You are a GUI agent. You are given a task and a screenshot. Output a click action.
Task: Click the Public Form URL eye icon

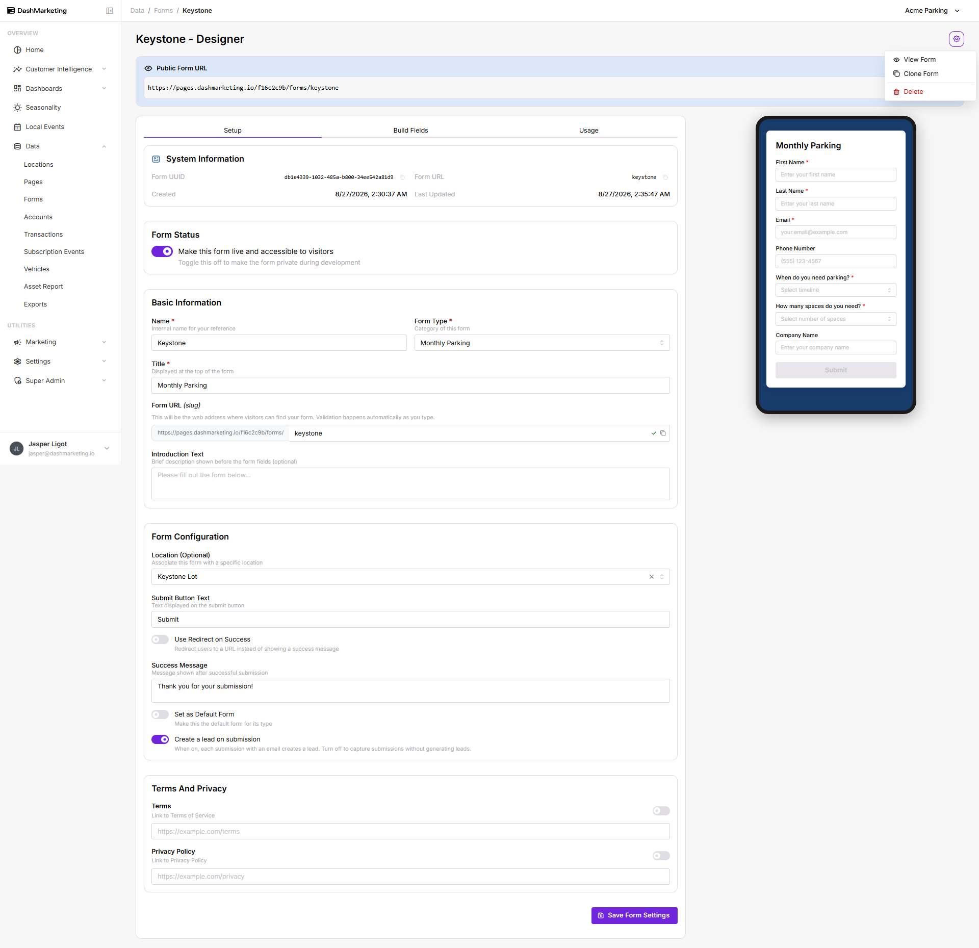(x=148, y=68)
